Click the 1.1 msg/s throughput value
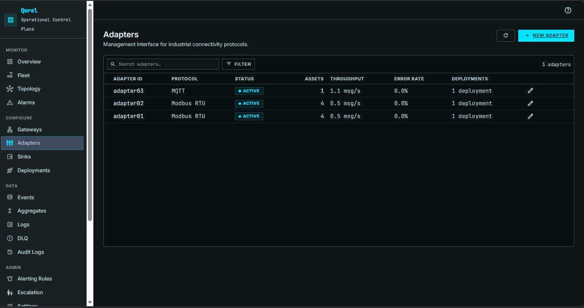584x308 pixels. click(x=345, y=91)
